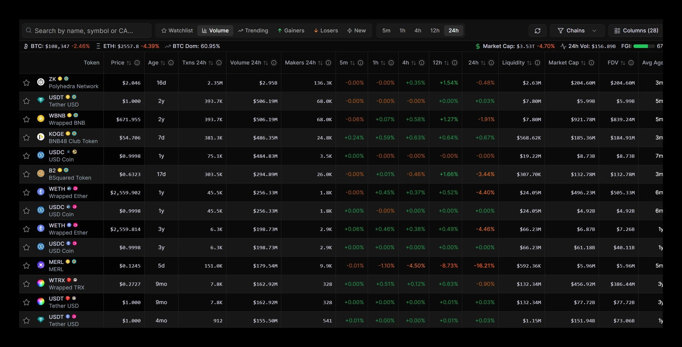
Task: Select the 1h timeframe
Action: pyautogui.click(x=402, y=31)
